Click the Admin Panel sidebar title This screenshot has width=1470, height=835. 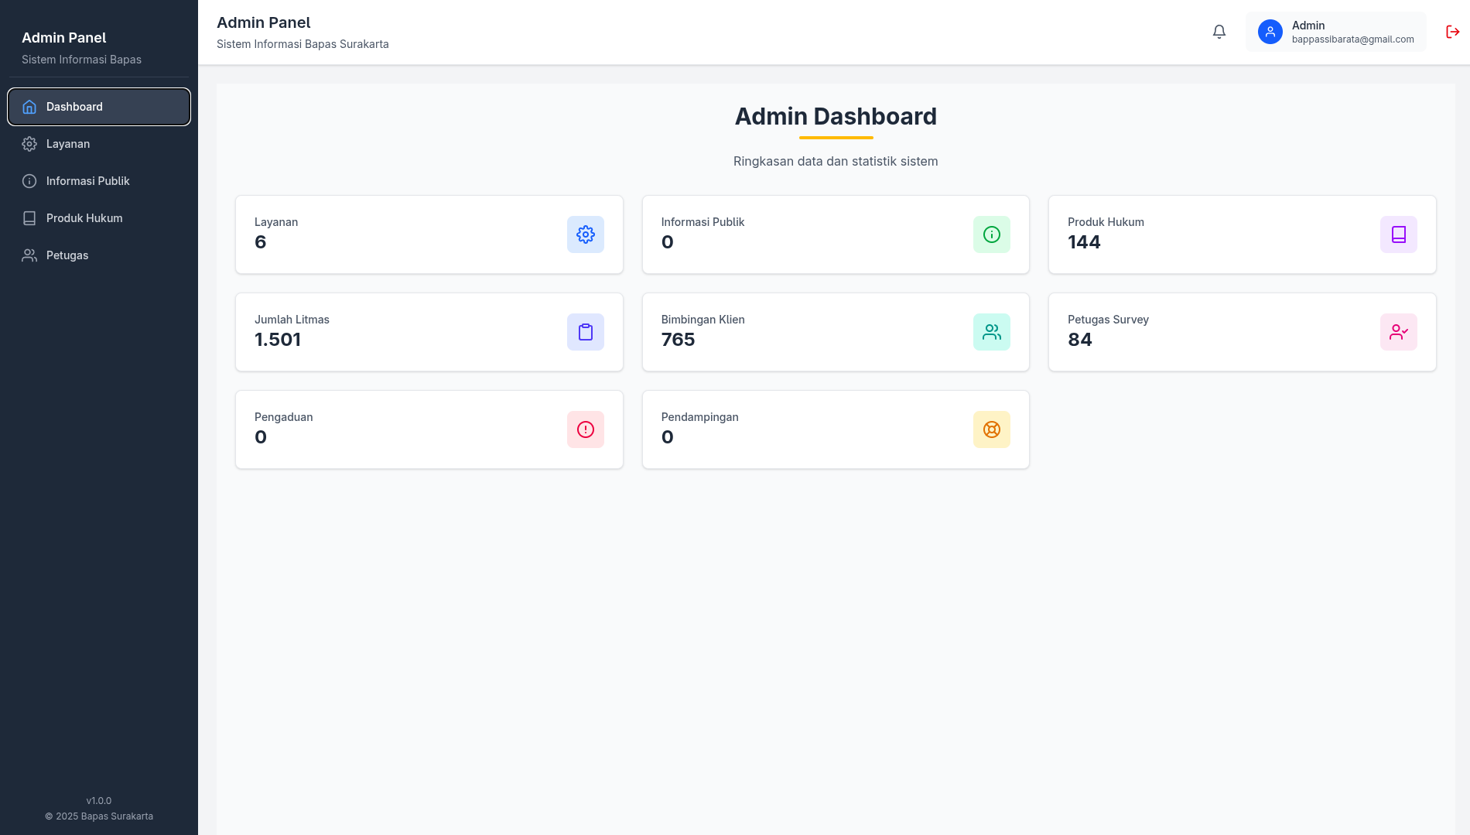click(64, 38)
